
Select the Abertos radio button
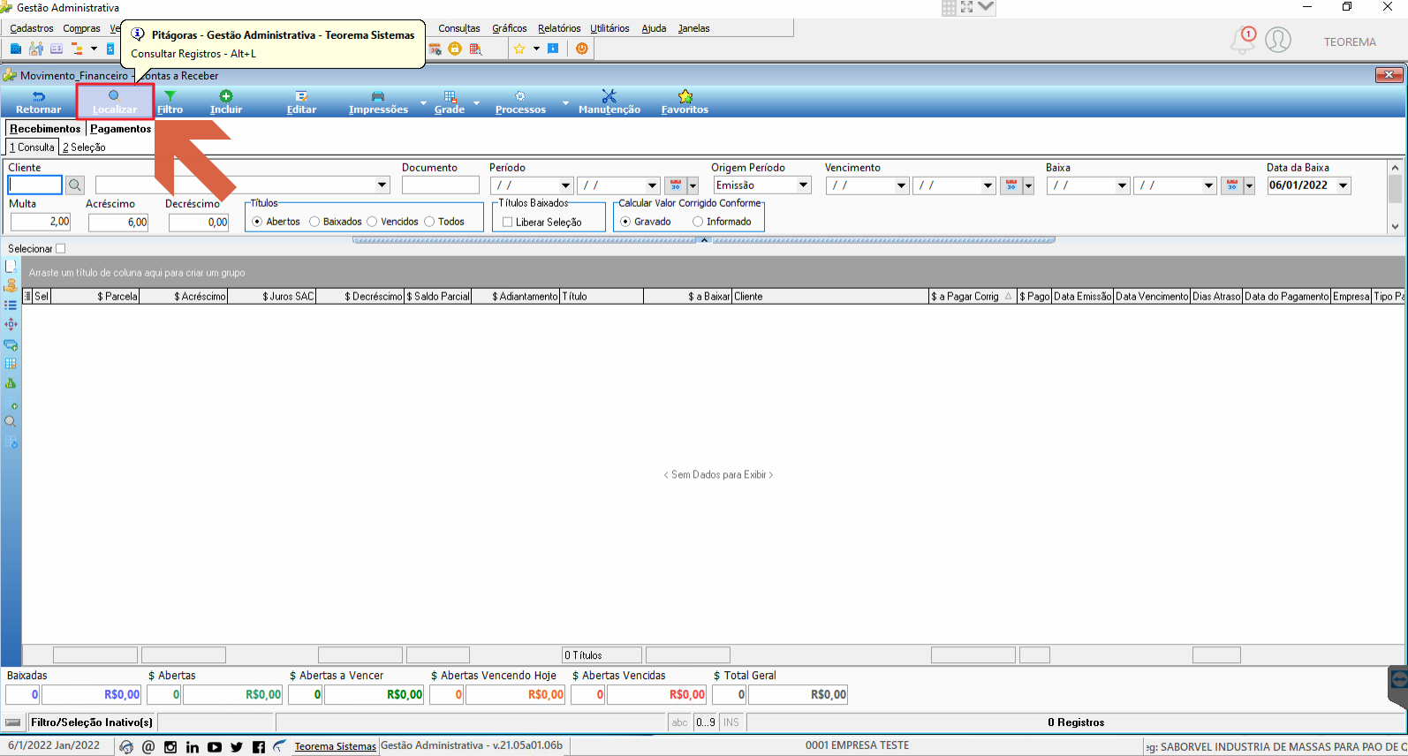point(257,222)
